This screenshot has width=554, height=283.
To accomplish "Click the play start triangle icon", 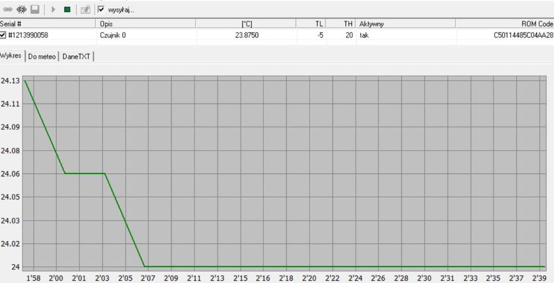I will tap(53, 9).
